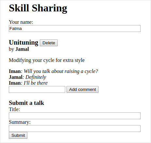The image size is (151, 143).
Task: Focus the talk Title input field
Action: [75, 116]
